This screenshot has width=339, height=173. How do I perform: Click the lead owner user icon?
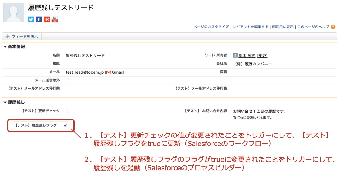pyautogui.click(x=235, y=55)
